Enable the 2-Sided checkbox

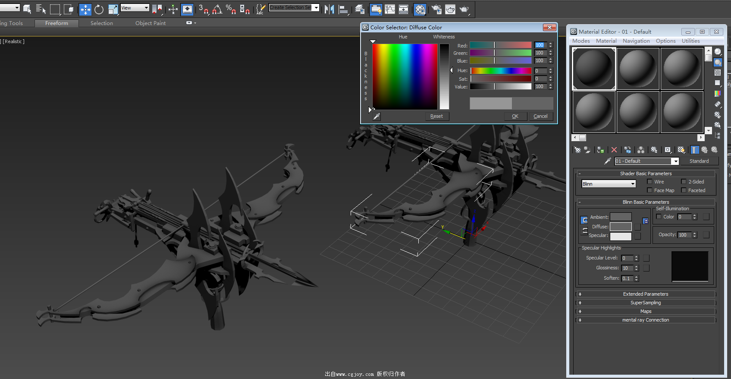tap(684, 182)
